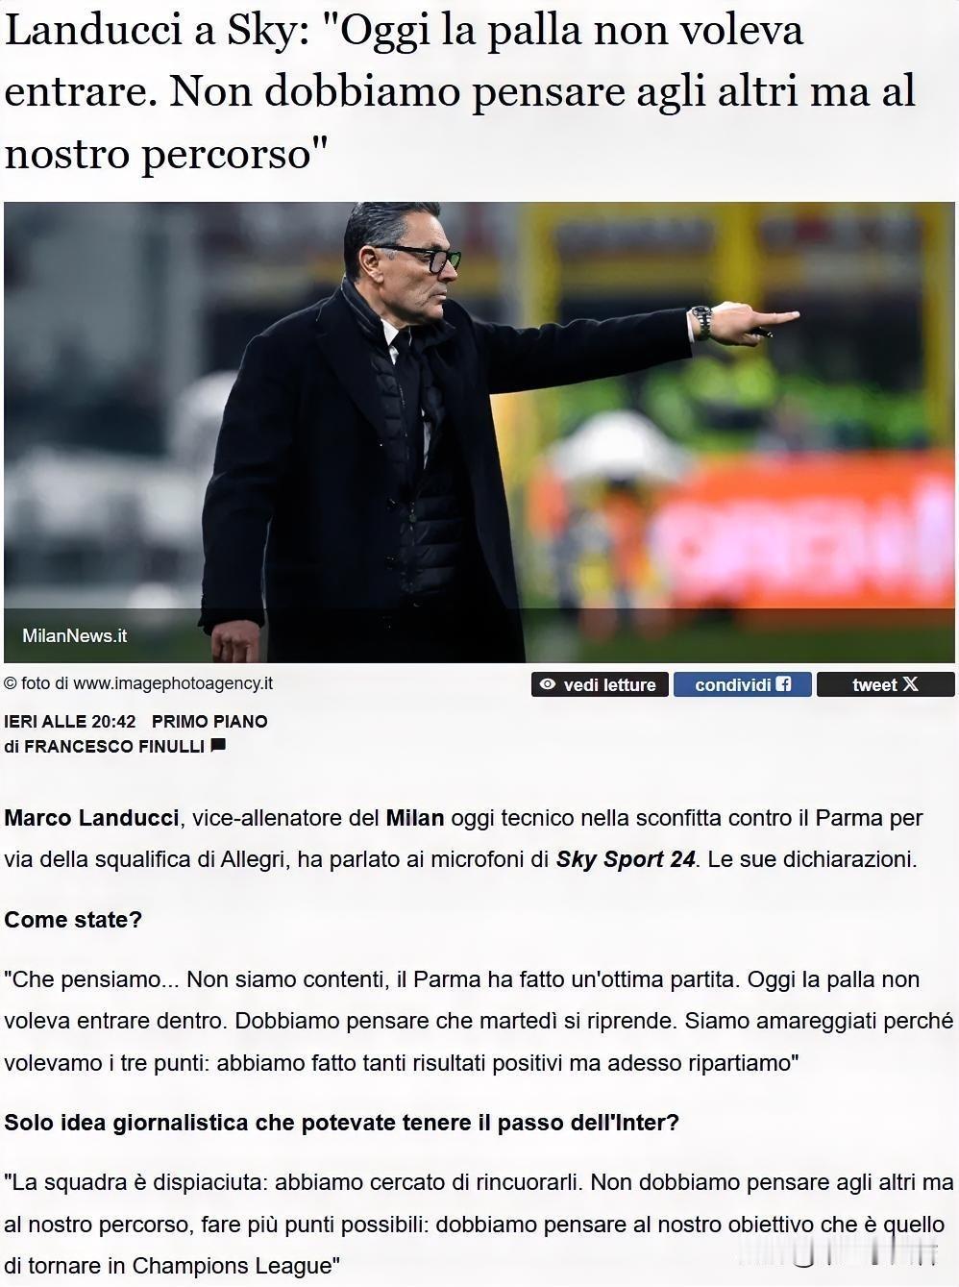Click the intro sentence mentioning squalifica di Allegri

[x=463, y=839]
